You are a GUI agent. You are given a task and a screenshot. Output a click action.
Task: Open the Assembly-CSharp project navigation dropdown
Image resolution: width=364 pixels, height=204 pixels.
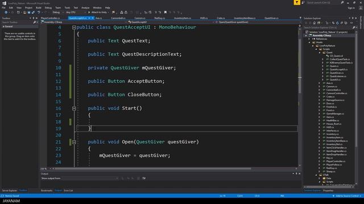tap(84, 22)
